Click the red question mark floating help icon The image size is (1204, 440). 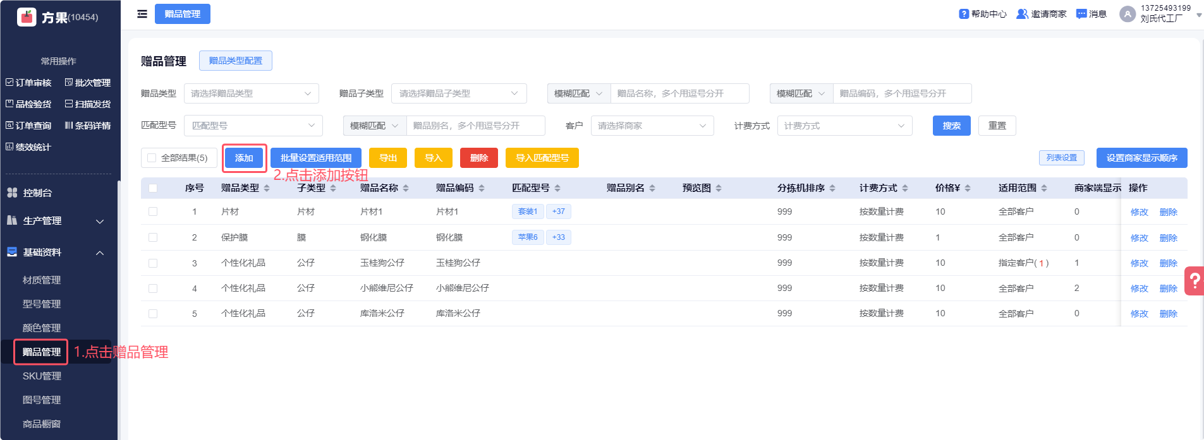(1195, 281)
